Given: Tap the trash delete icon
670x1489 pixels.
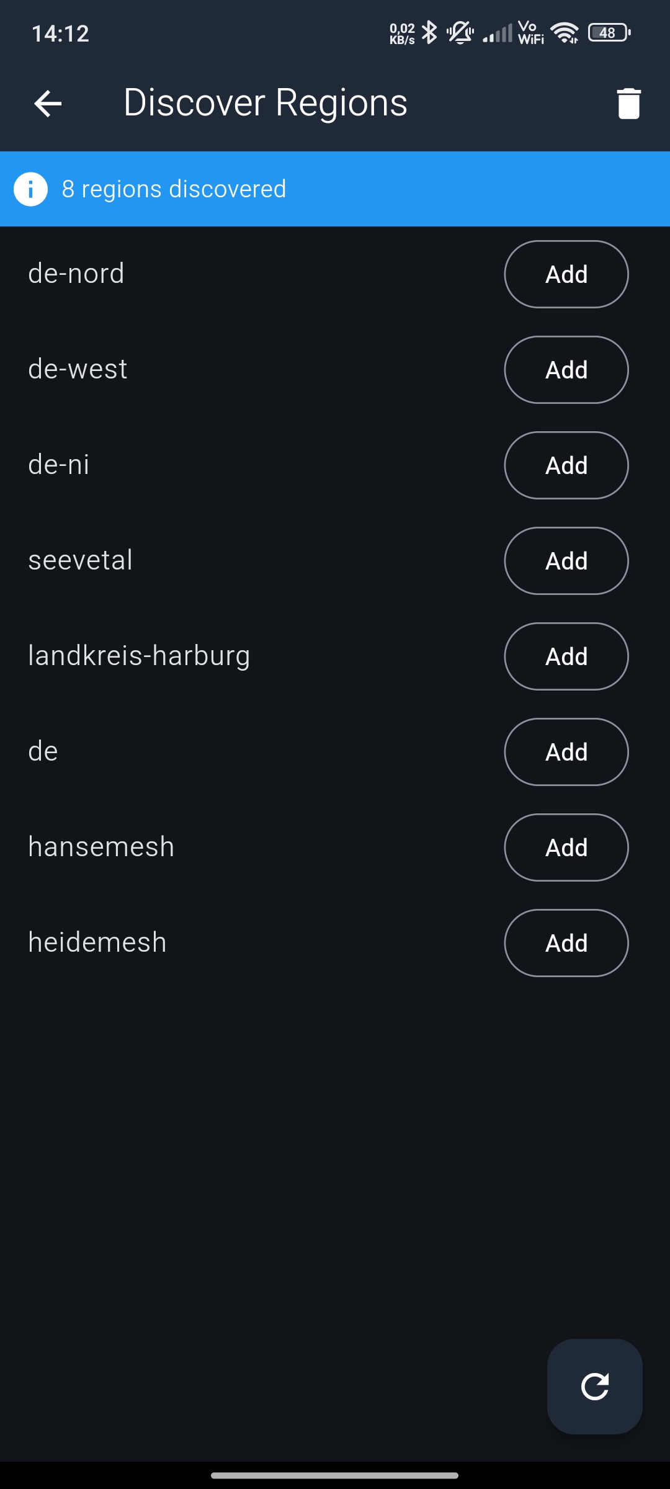Looking at the screenshot, I should (628, 103).
